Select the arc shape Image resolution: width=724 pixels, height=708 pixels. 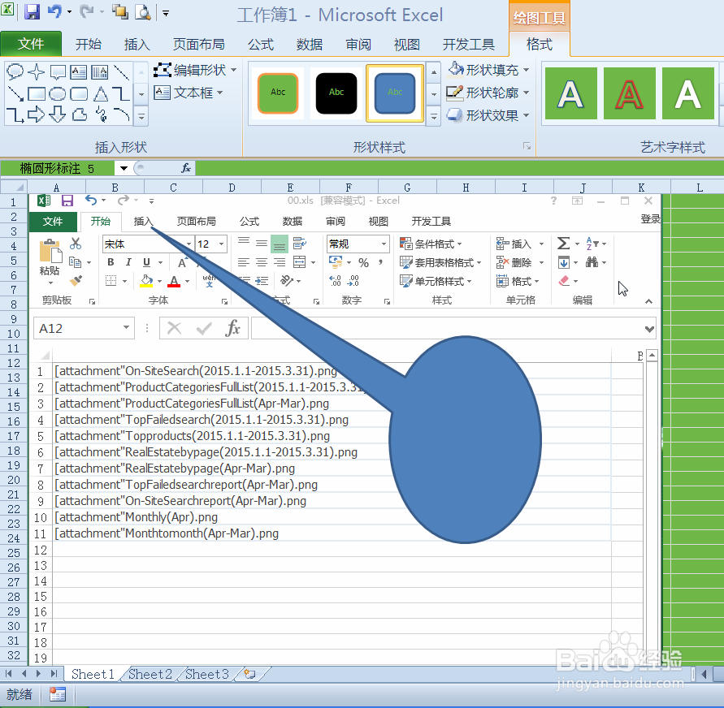coord(121,114)
